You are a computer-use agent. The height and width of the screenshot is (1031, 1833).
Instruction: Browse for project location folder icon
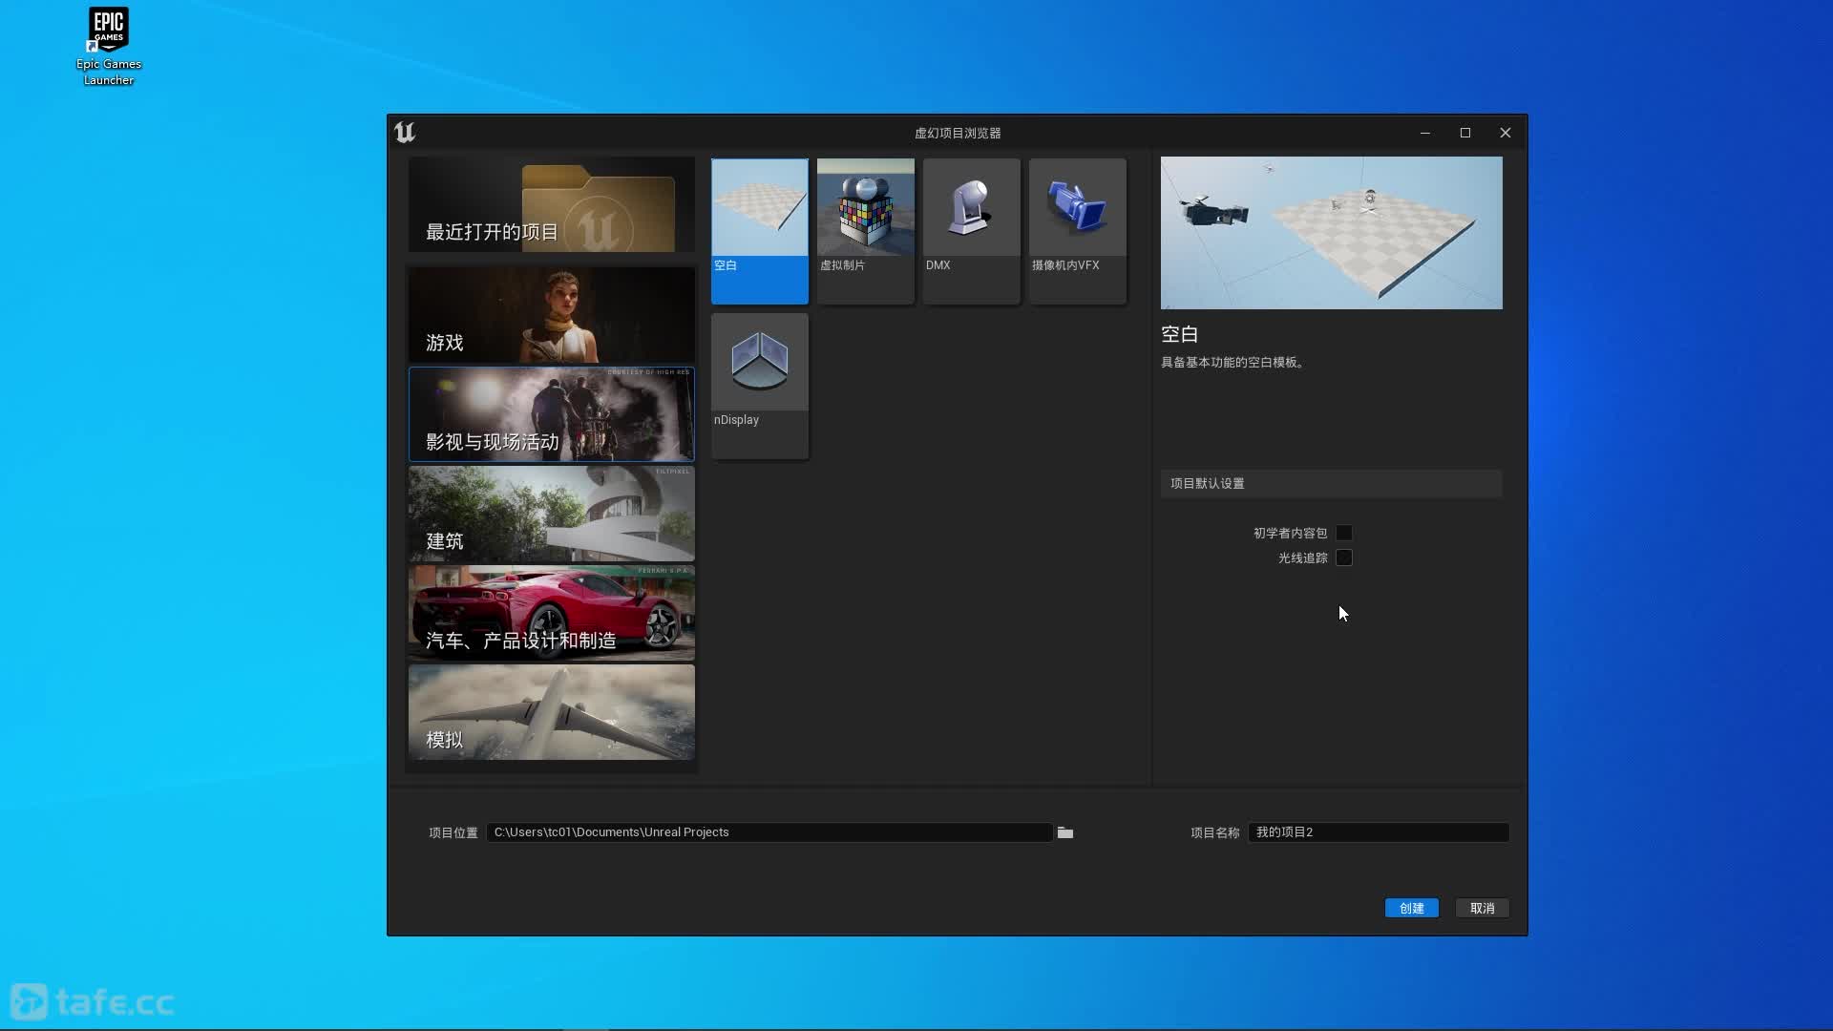[1065, 832]
